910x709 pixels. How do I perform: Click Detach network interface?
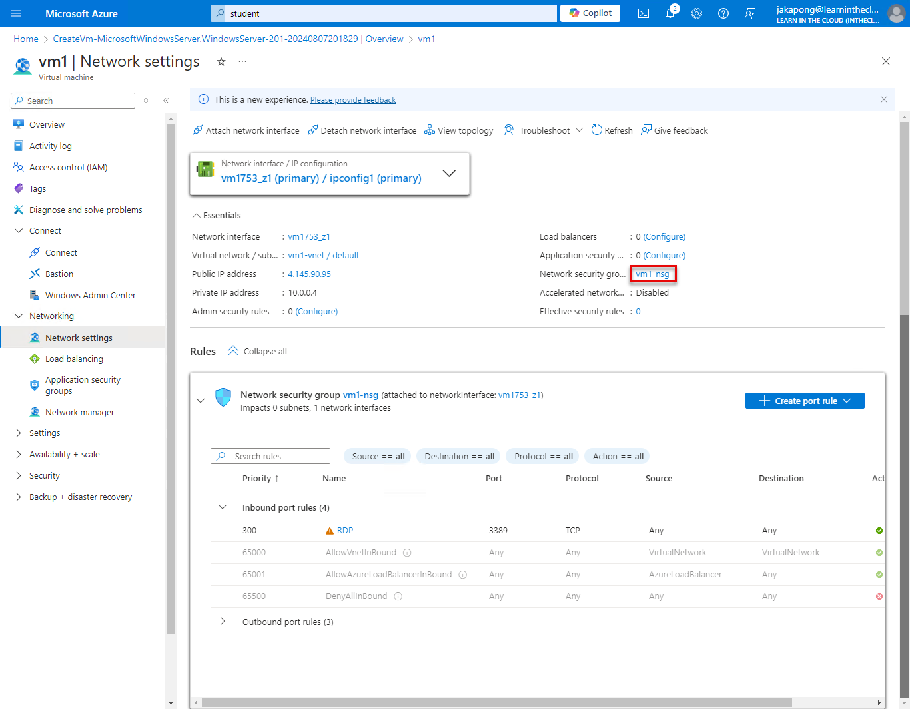[362, 130]
